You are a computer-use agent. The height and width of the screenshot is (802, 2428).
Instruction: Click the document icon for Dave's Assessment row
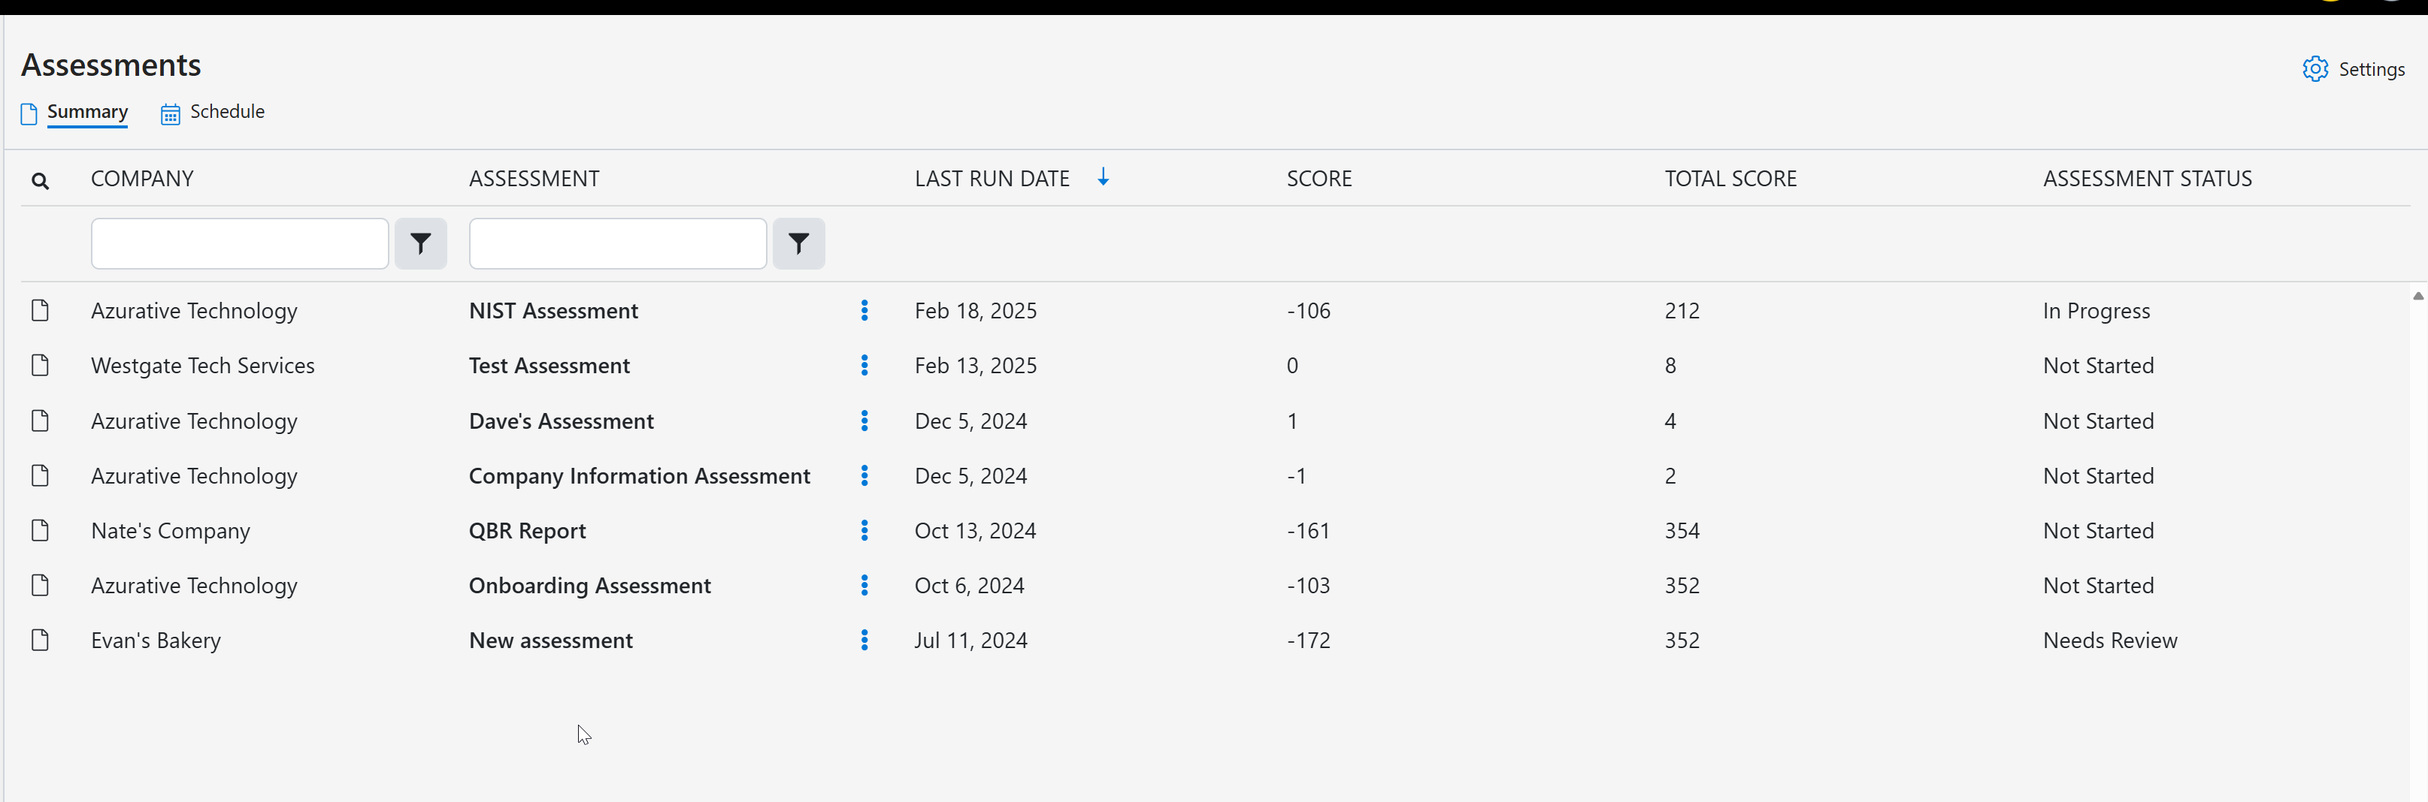[40, 420]
